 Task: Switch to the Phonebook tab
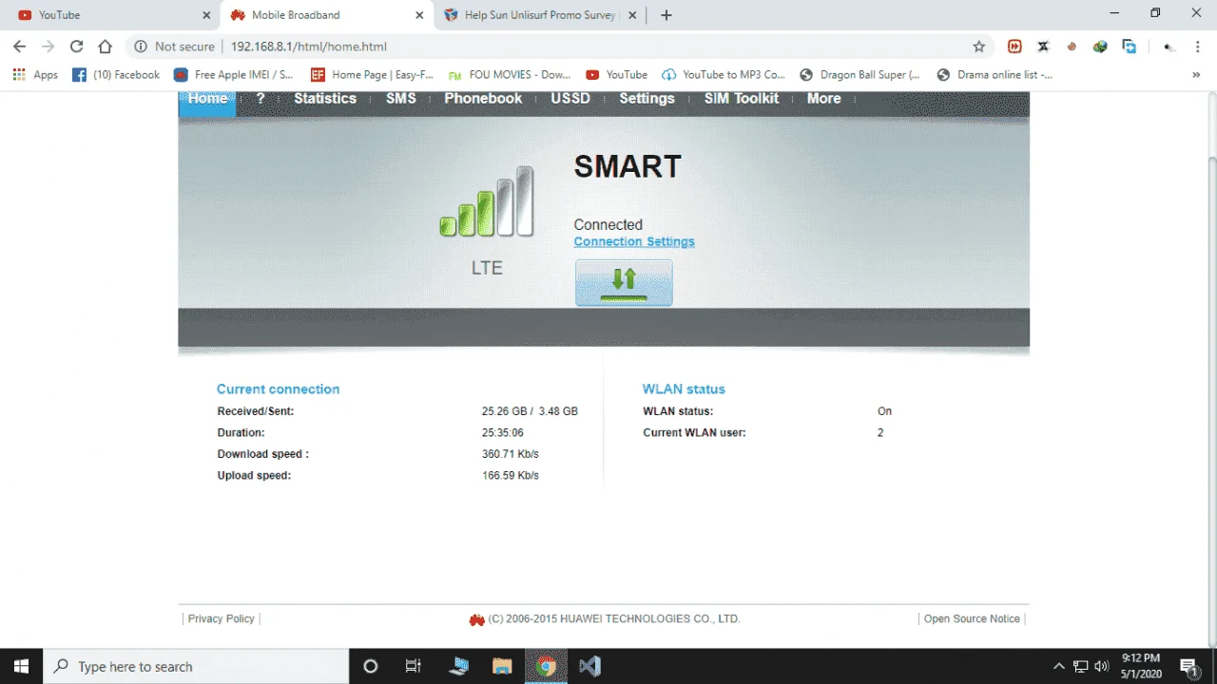click(x=483, y=99)
